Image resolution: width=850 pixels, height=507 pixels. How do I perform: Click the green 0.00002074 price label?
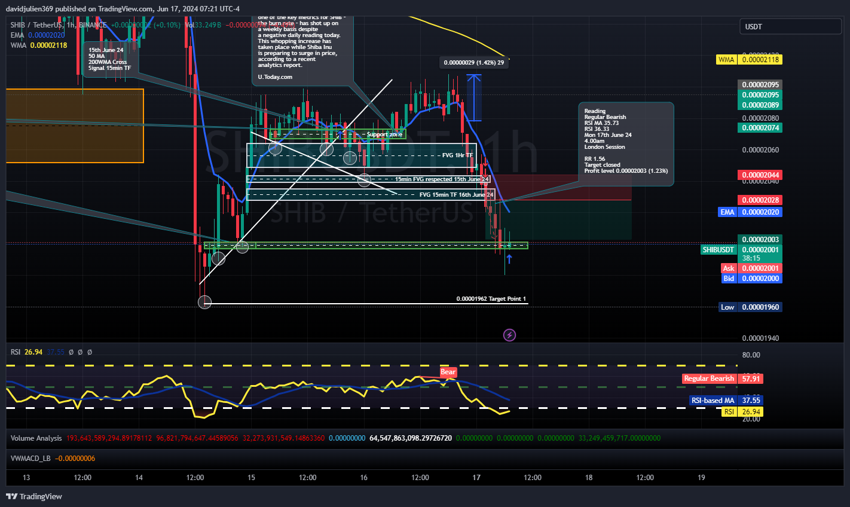(x=760, y=128)
